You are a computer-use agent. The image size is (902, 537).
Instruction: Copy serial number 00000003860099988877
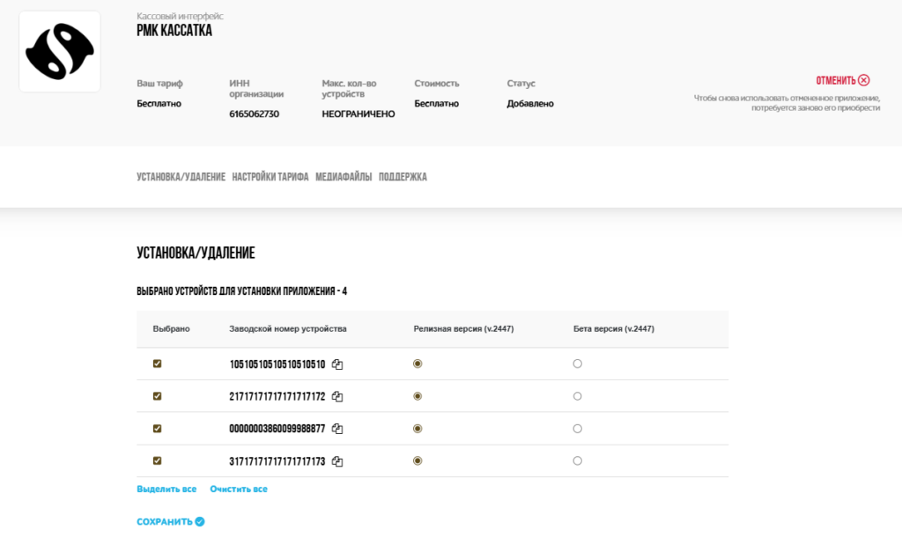pos(337,429)
